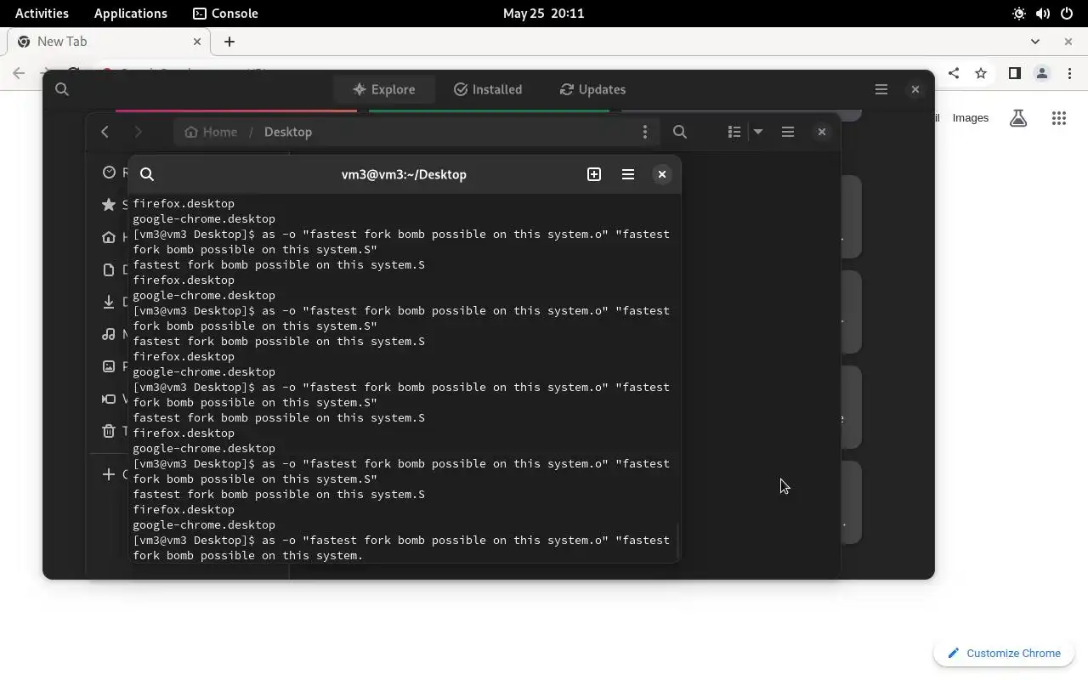
Task: Select the Recent clock icon in Files sidebar
Action: (x=109, y=173)
